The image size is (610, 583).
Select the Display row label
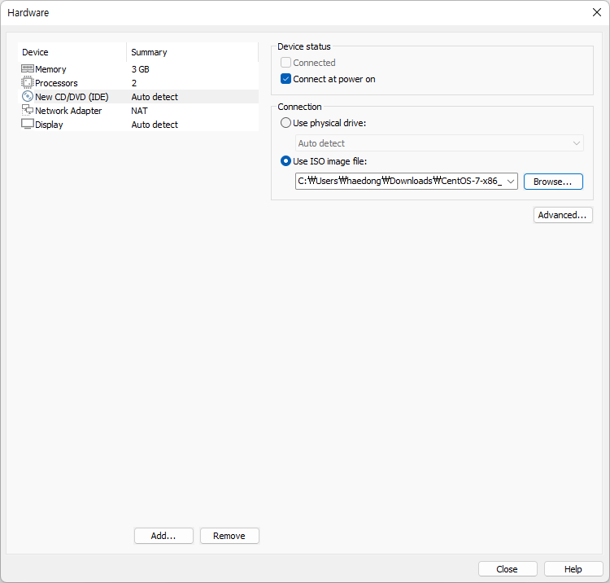coord(49,125)
